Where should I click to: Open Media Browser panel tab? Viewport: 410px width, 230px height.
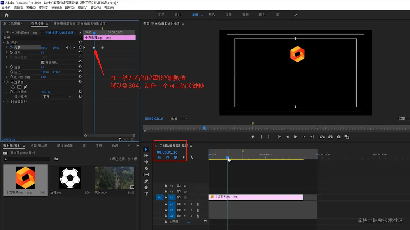(x=65, y=146)
